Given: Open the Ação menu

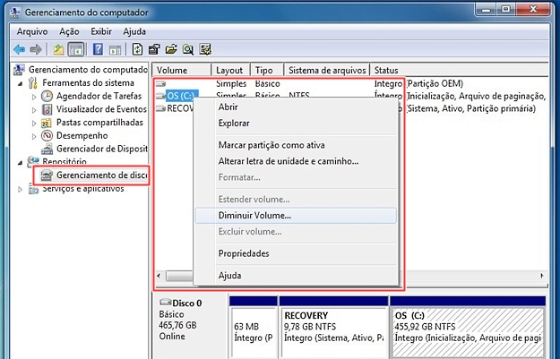Looking at the screenshot, I should coord(69,31).
